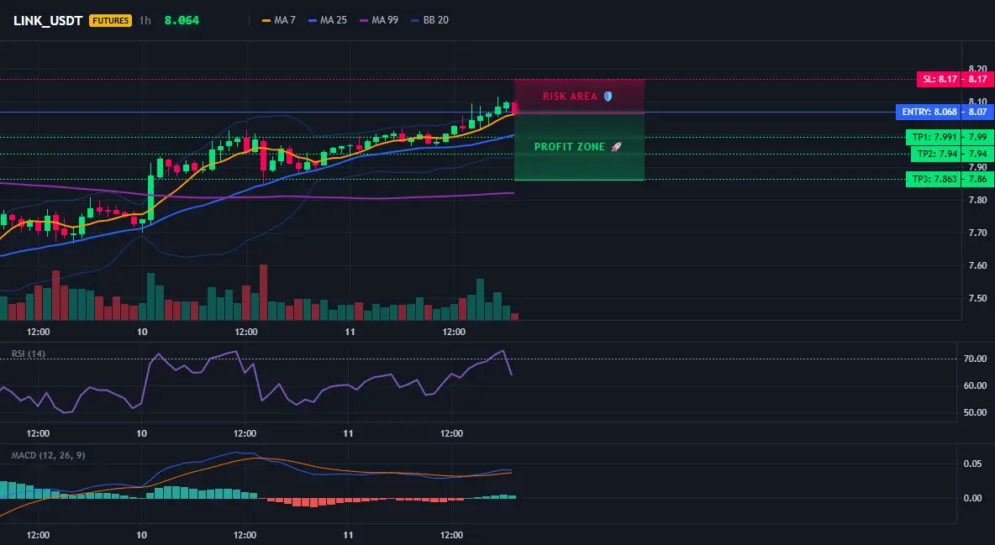
Task: Click the TP2: 7.94 target label
Action: (x=936, y=154)
